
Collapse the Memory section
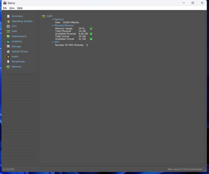53,19
